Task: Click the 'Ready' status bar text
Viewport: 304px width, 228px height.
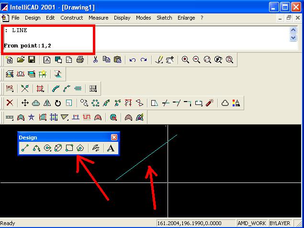Action: tap(8, 223)
